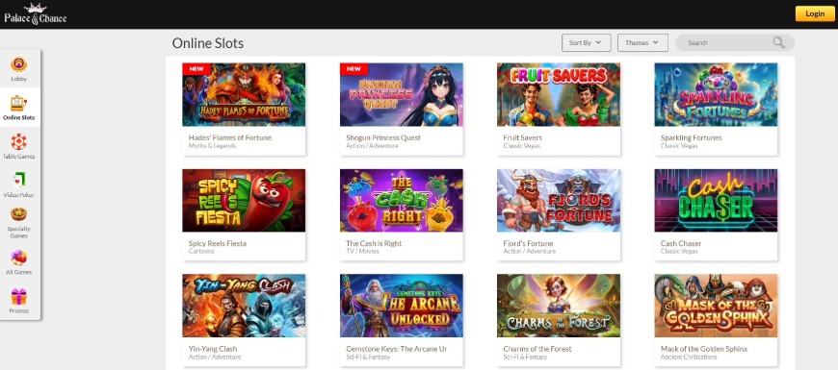
Task: Click the 'Spicy Reels Fiesta' title text
Action: (218, 244)
